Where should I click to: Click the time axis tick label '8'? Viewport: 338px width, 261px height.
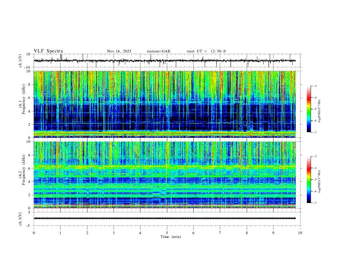pos(247,233)
